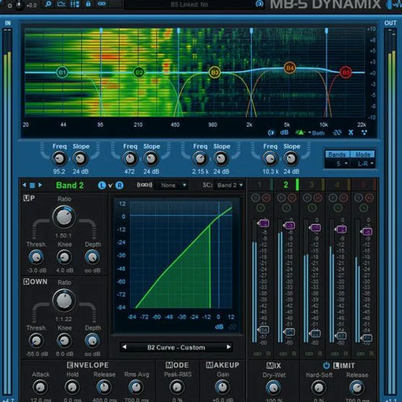The width and height of the screenshot is (402, 402).
Task: Select band 2 tab in the mixer
Action: pos(286,185)
